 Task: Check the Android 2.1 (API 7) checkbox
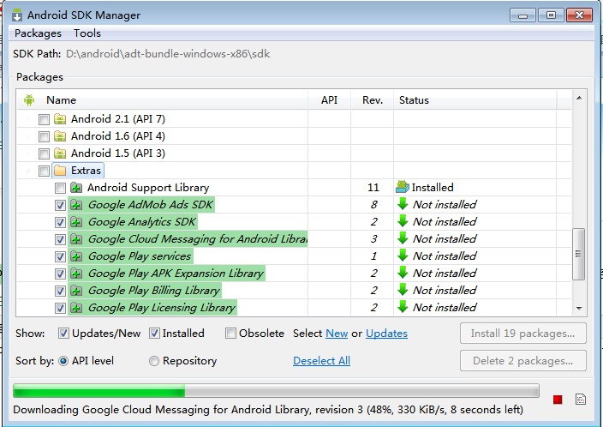(x=44, y=119)
